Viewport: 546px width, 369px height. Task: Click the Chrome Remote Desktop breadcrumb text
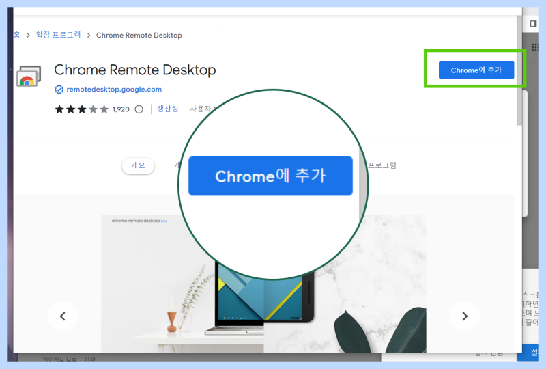(139, 36)
